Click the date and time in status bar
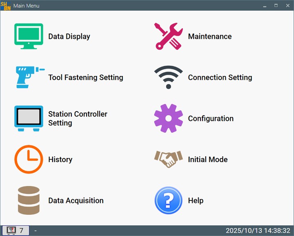This screenshot has width=294, height=236. tap(258, 231)
